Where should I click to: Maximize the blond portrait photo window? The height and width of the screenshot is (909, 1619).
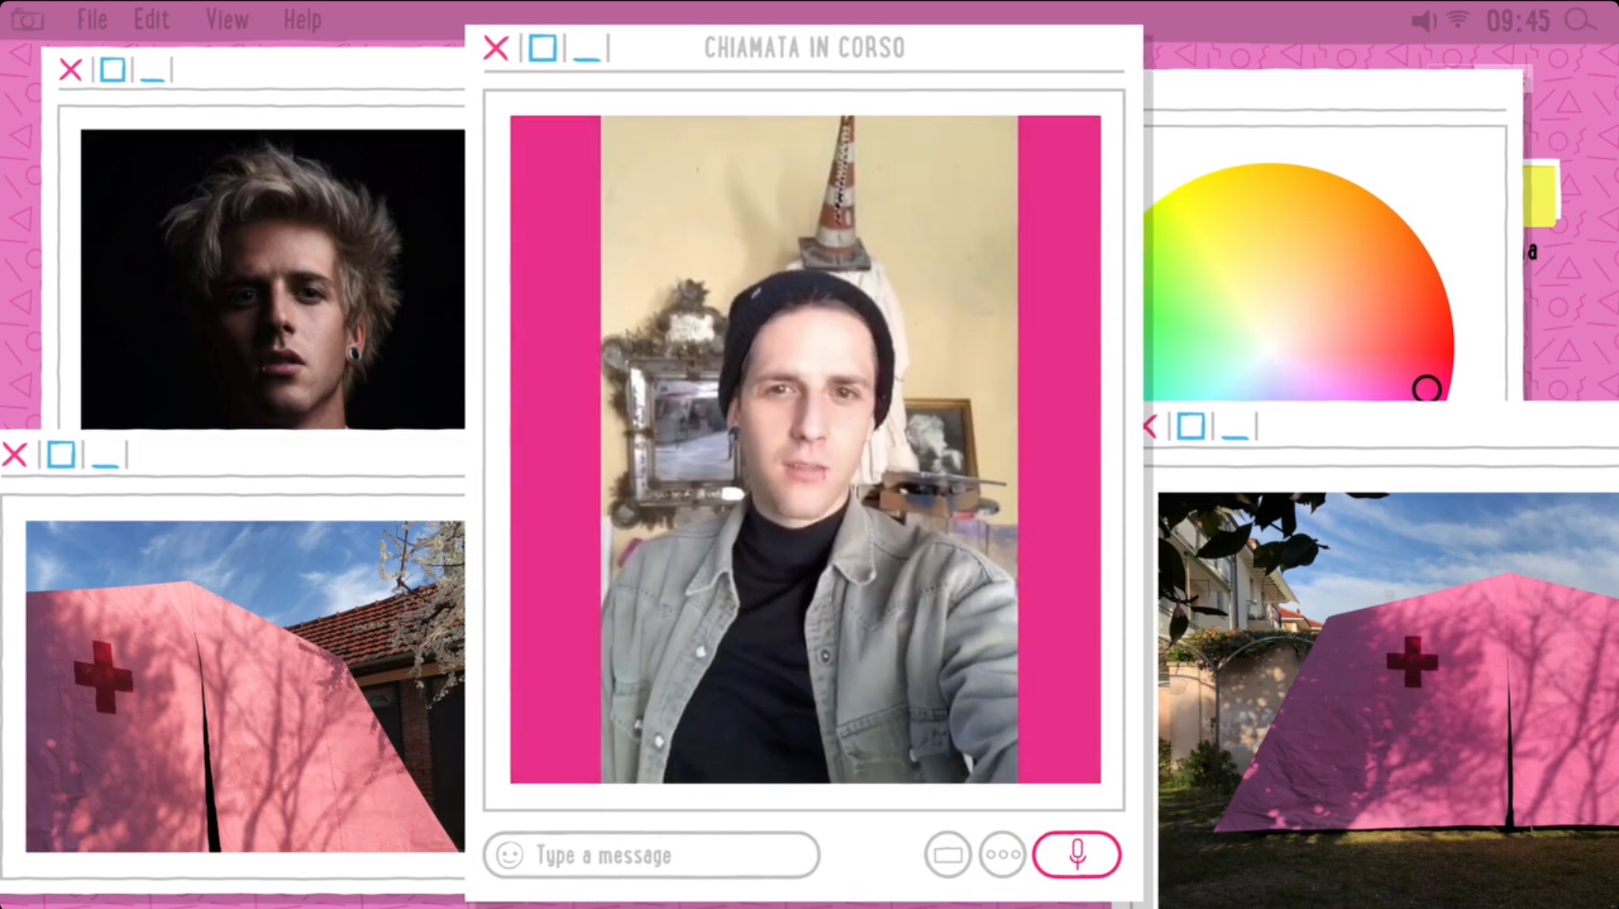[113, 70]
